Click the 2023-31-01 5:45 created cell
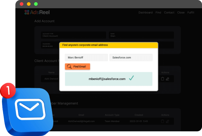Image resolution: width=202 pixels, height=136 pixels. [139, 121]
